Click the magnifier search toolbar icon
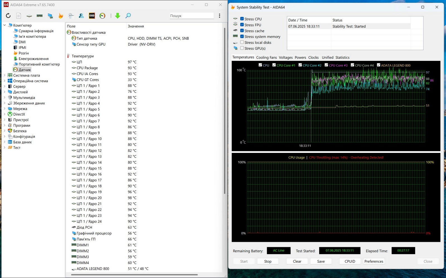The image size is (446, 278). tap(128, 16)
